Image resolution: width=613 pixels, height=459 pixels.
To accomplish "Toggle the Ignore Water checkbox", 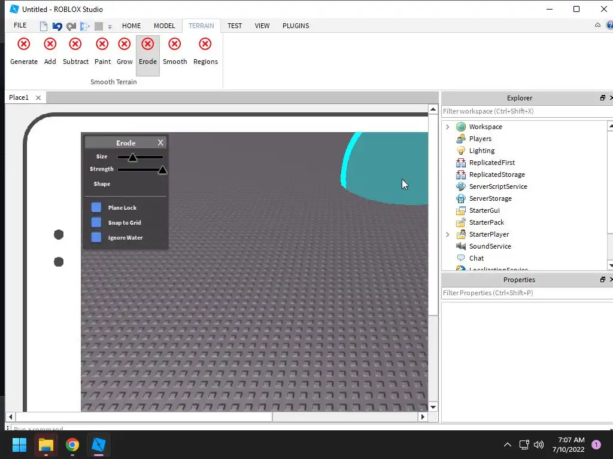I will [x=96, y=237].
